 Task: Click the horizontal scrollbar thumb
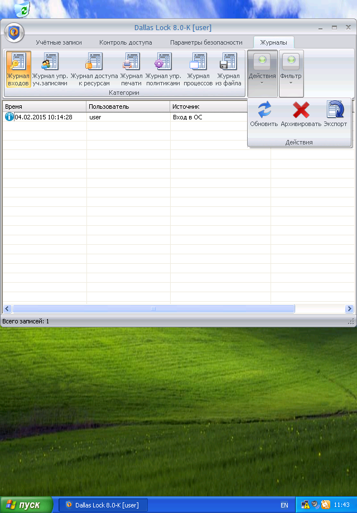tap(153, 308)
